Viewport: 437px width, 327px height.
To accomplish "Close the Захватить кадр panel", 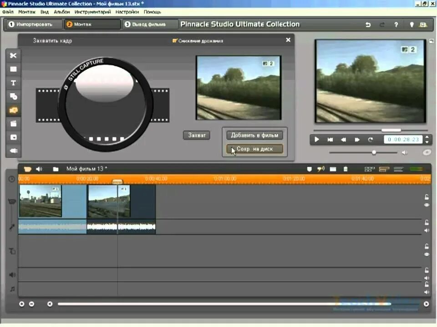I will pos(288,40).
